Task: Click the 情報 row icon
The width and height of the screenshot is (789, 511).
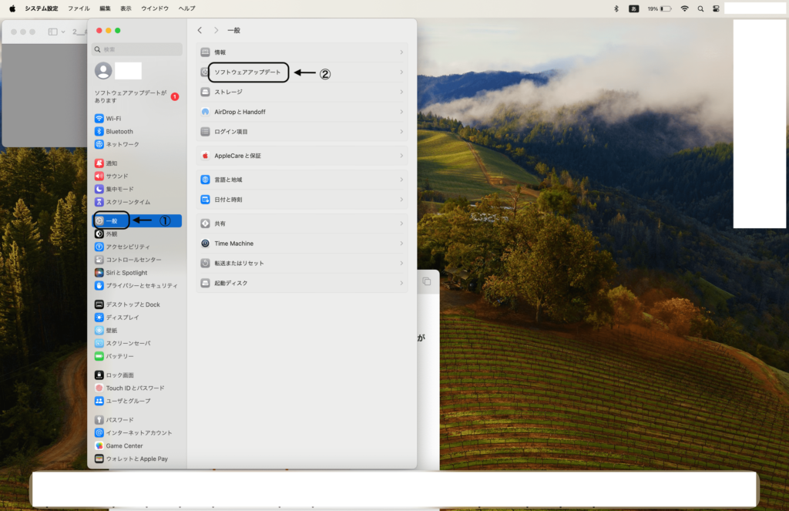Action: tap(205, 52)
